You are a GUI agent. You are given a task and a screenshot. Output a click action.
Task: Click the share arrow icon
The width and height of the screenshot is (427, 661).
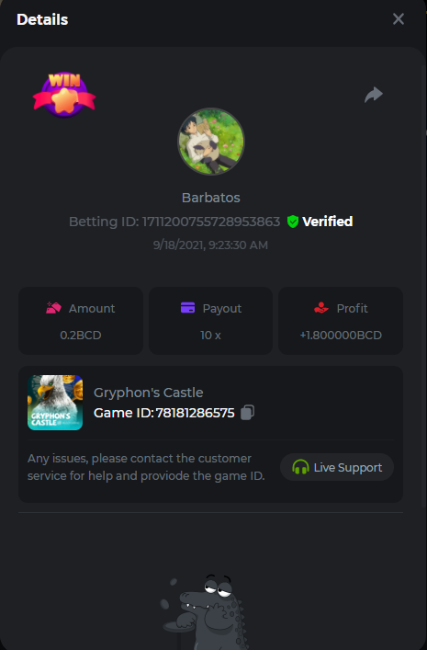point(374,95)
